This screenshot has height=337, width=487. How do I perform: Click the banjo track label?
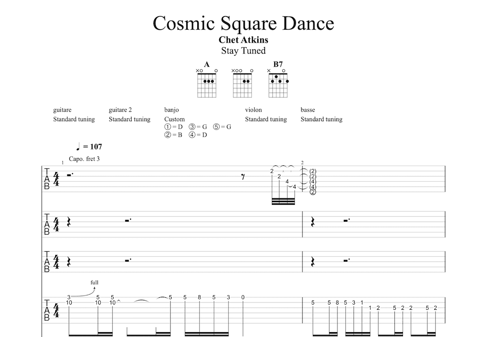click(x=171, y=110)
